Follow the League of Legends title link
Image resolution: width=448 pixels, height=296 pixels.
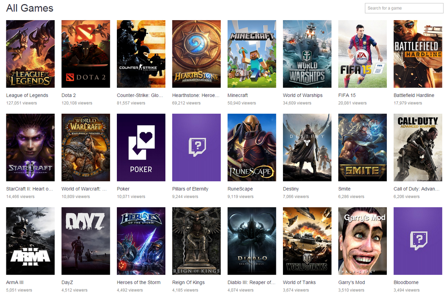click(27, 95)
